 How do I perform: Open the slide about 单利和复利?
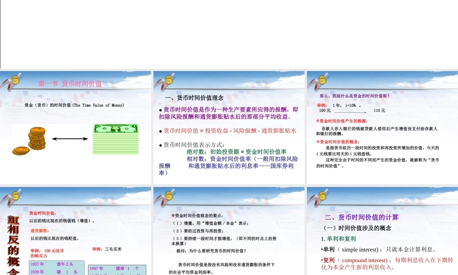382,229
